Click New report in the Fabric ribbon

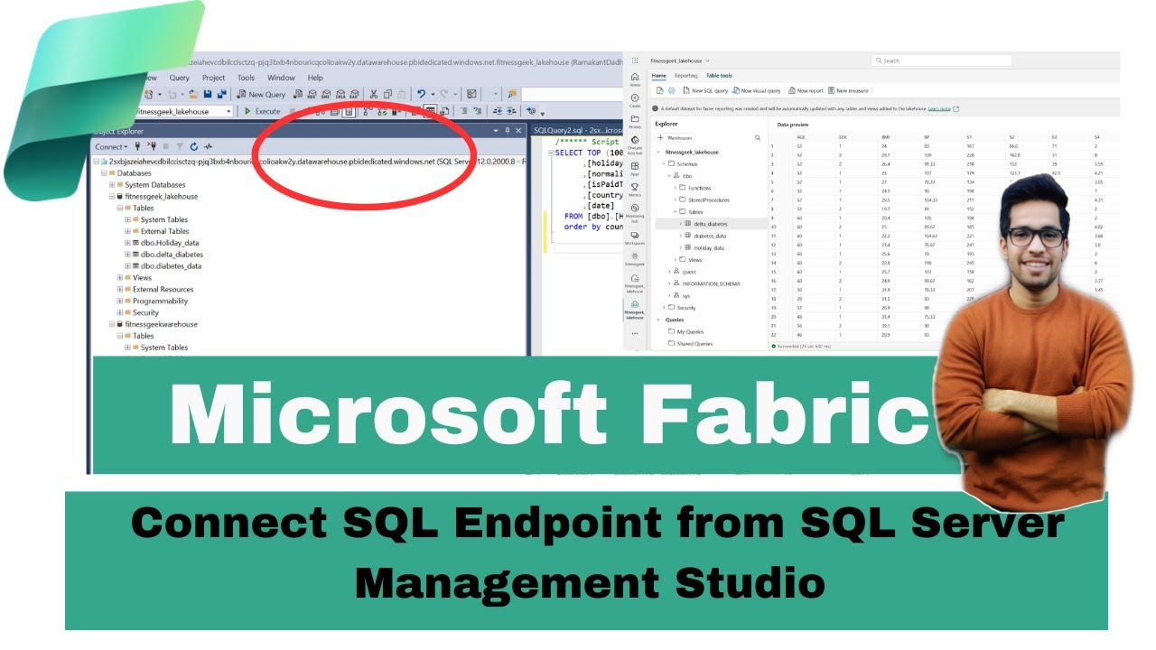pos(806,90)
